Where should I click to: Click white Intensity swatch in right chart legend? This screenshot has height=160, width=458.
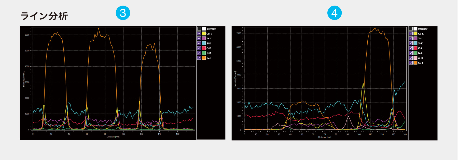pyautogui.click(x=415, y=29)
